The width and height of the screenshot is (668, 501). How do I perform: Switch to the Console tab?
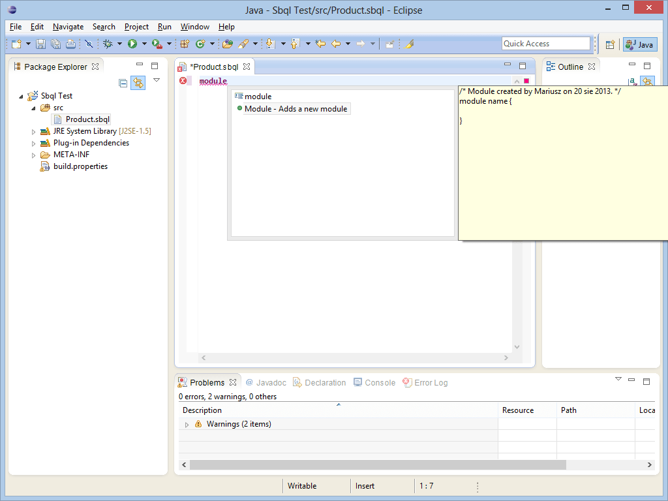[374, 382]
